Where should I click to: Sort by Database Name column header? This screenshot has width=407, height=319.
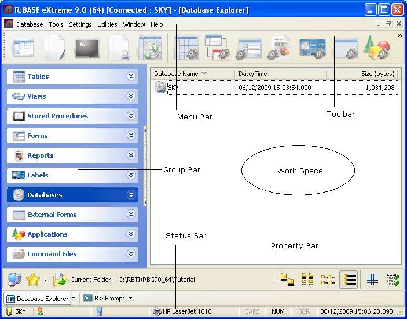pyautogui.click(x=193, y=74)
